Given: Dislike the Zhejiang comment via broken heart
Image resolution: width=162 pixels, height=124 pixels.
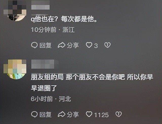Looking at the screenshot, I should point(107,45).
